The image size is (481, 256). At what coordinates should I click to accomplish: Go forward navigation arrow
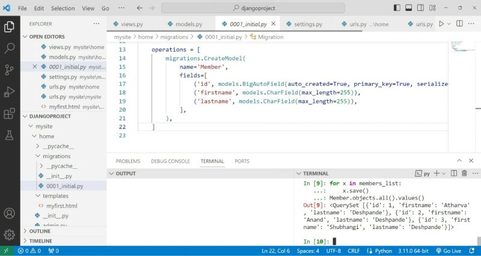point(152,8)
